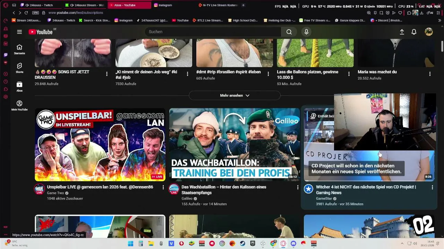Viewport: 444px width, 249px height.
Task: Click the search magnifier button
Action: [x=289, y=32]
